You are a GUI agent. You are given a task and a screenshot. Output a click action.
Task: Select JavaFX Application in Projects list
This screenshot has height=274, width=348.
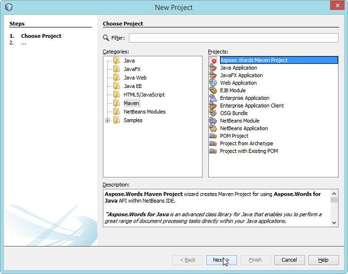click(x=241, y=76)
